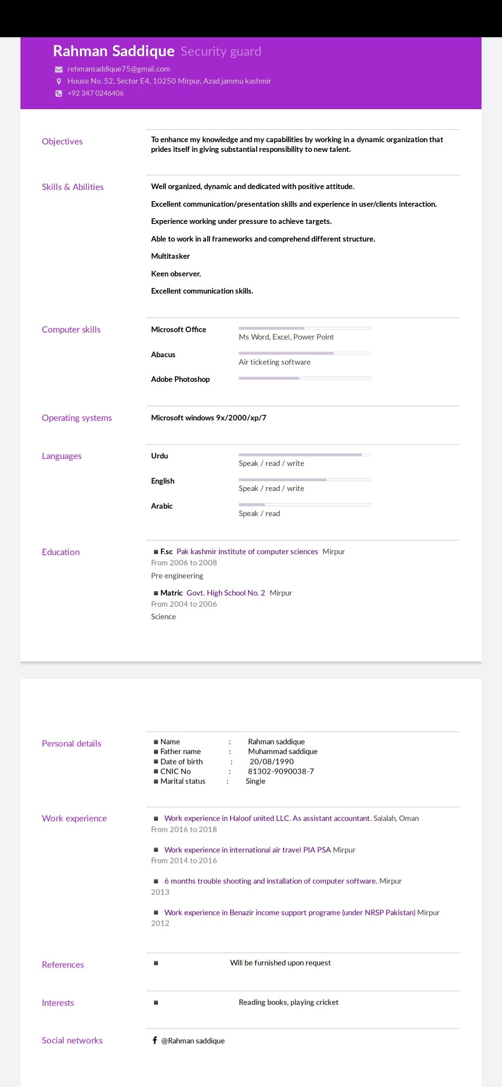Click the @Rahman saddique social handle
The width and height of the screenshot is (502, 1087).
coord(193,1041)
